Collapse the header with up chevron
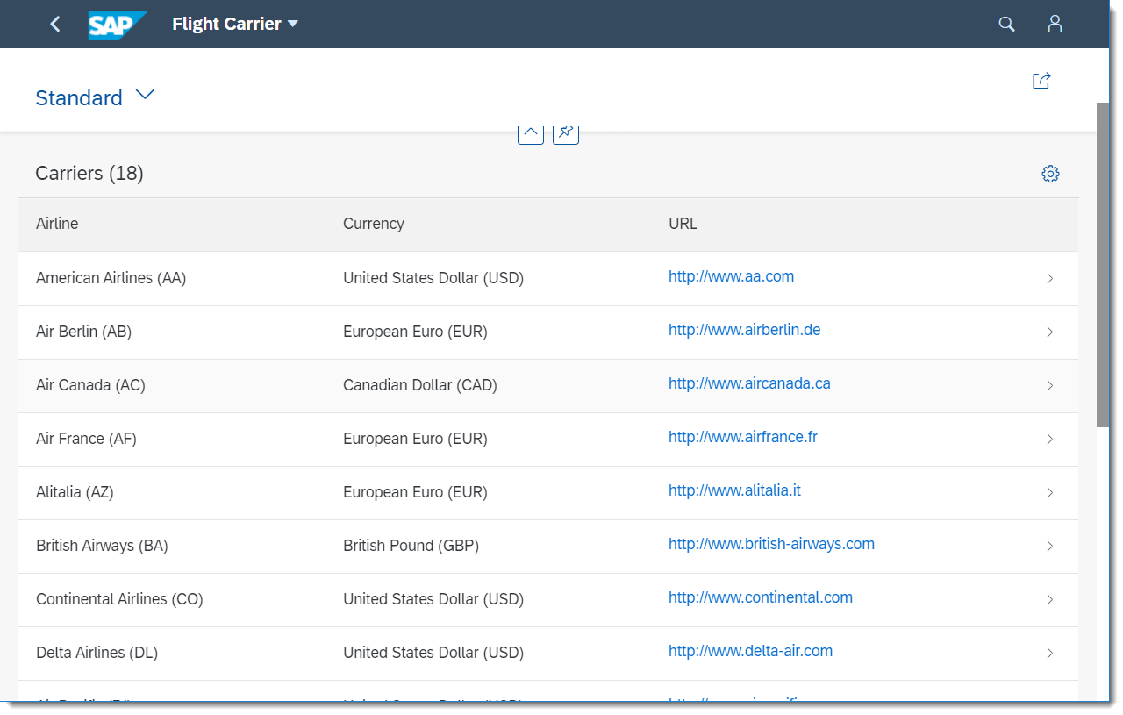Screen dimensions: 1123x715 (531, 132)
